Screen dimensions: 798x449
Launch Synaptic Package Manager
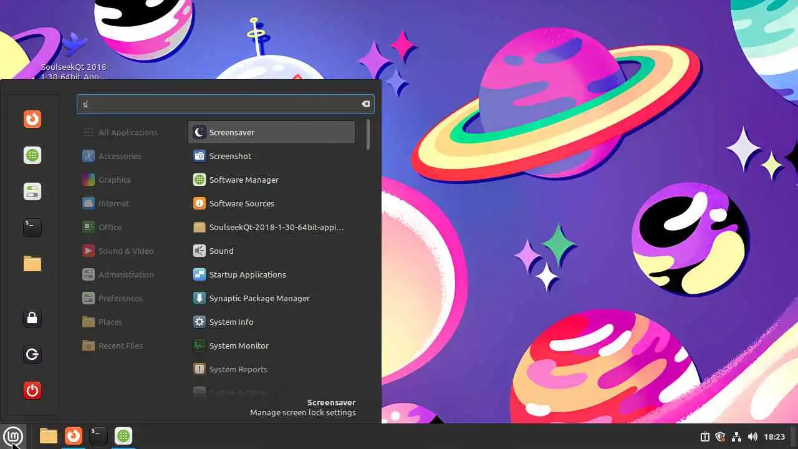272,298
